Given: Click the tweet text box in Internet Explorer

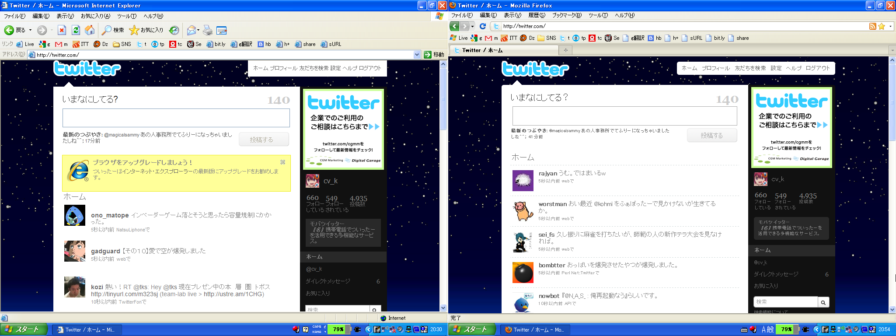Looking at the screenshot, I should pos(176,118).
